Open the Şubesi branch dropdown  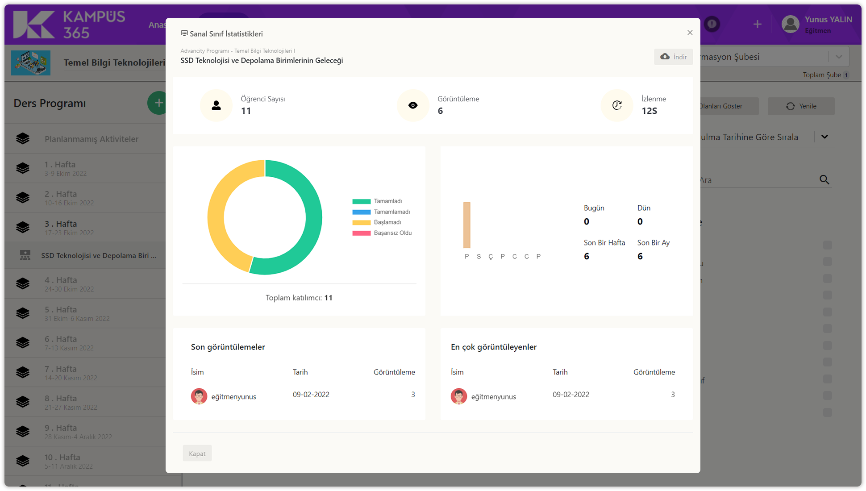pyautogui.click(x=838, y=57)
